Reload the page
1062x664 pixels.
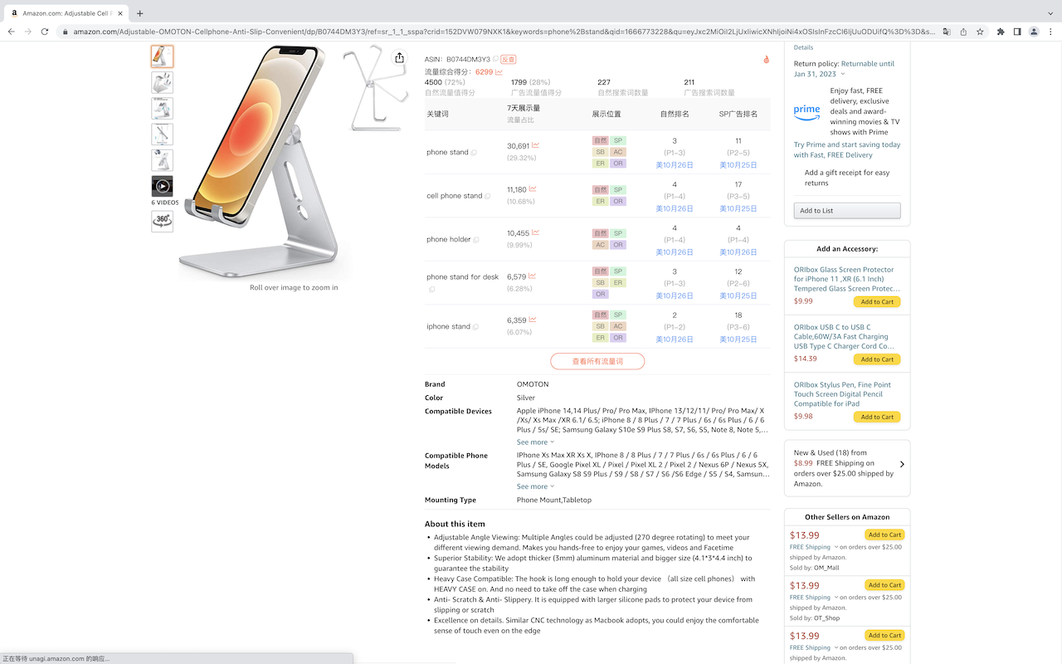45,32
